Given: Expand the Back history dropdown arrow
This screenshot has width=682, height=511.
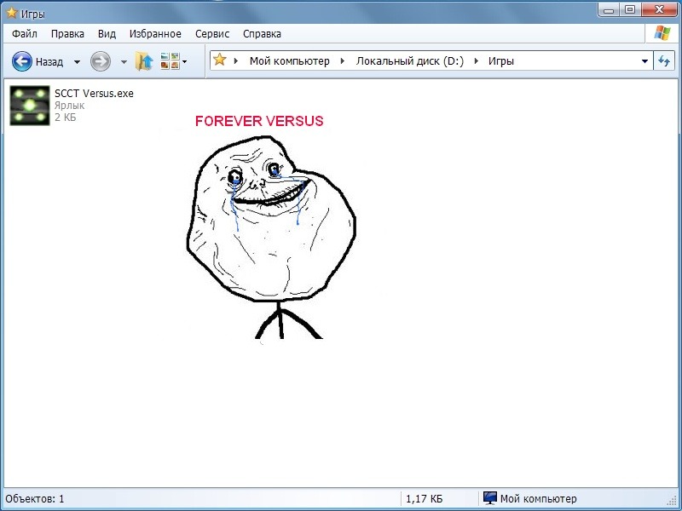Looking at the screenshot, I should (x=77, y=61).
